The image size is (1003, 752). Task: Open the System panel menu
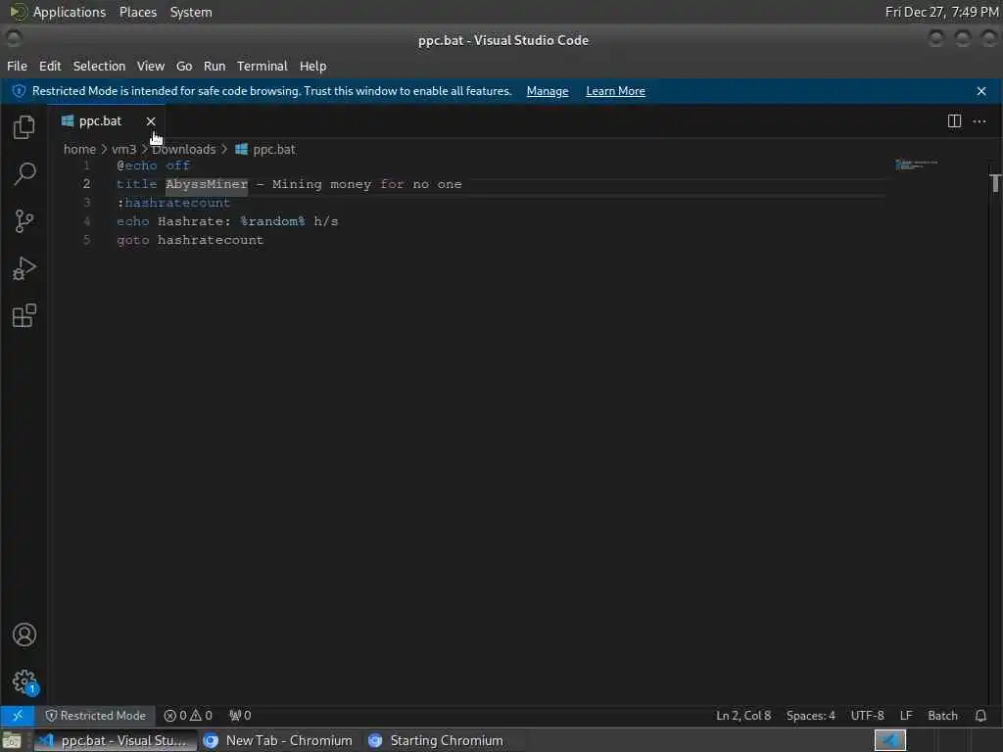pos(191,12)
